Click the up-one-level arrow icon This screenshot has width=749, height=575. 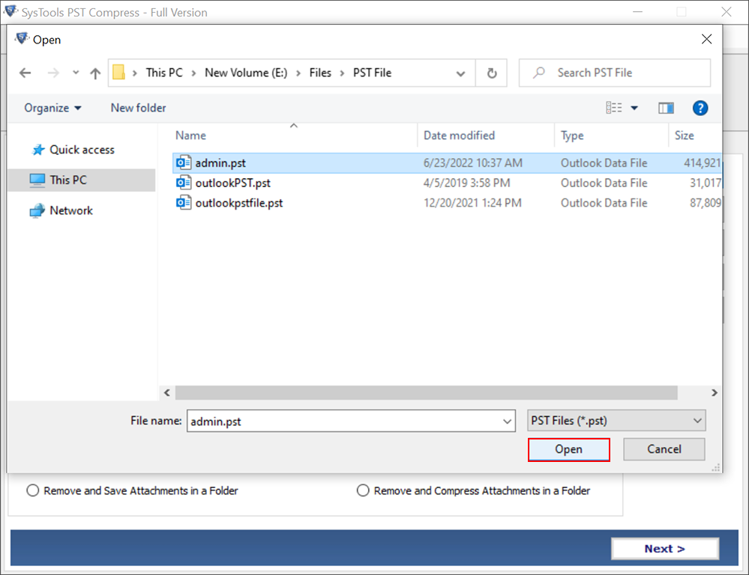(94, 73)
